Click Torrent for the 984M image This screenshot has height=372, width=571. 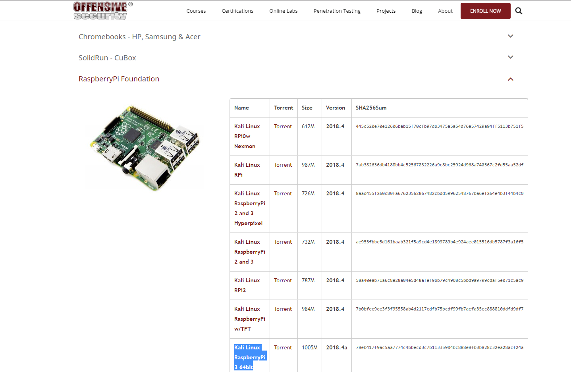[x=283, y=309]
